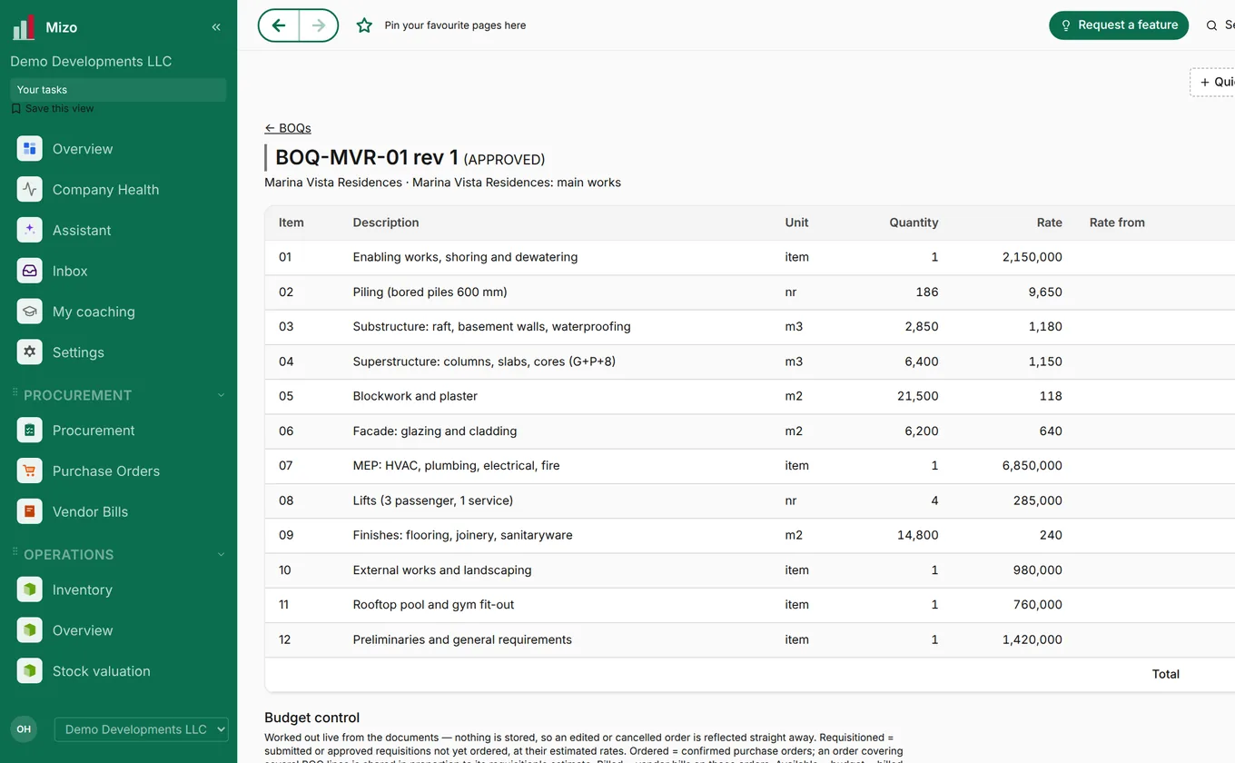Open the Settings gear icon

[30, 352]
